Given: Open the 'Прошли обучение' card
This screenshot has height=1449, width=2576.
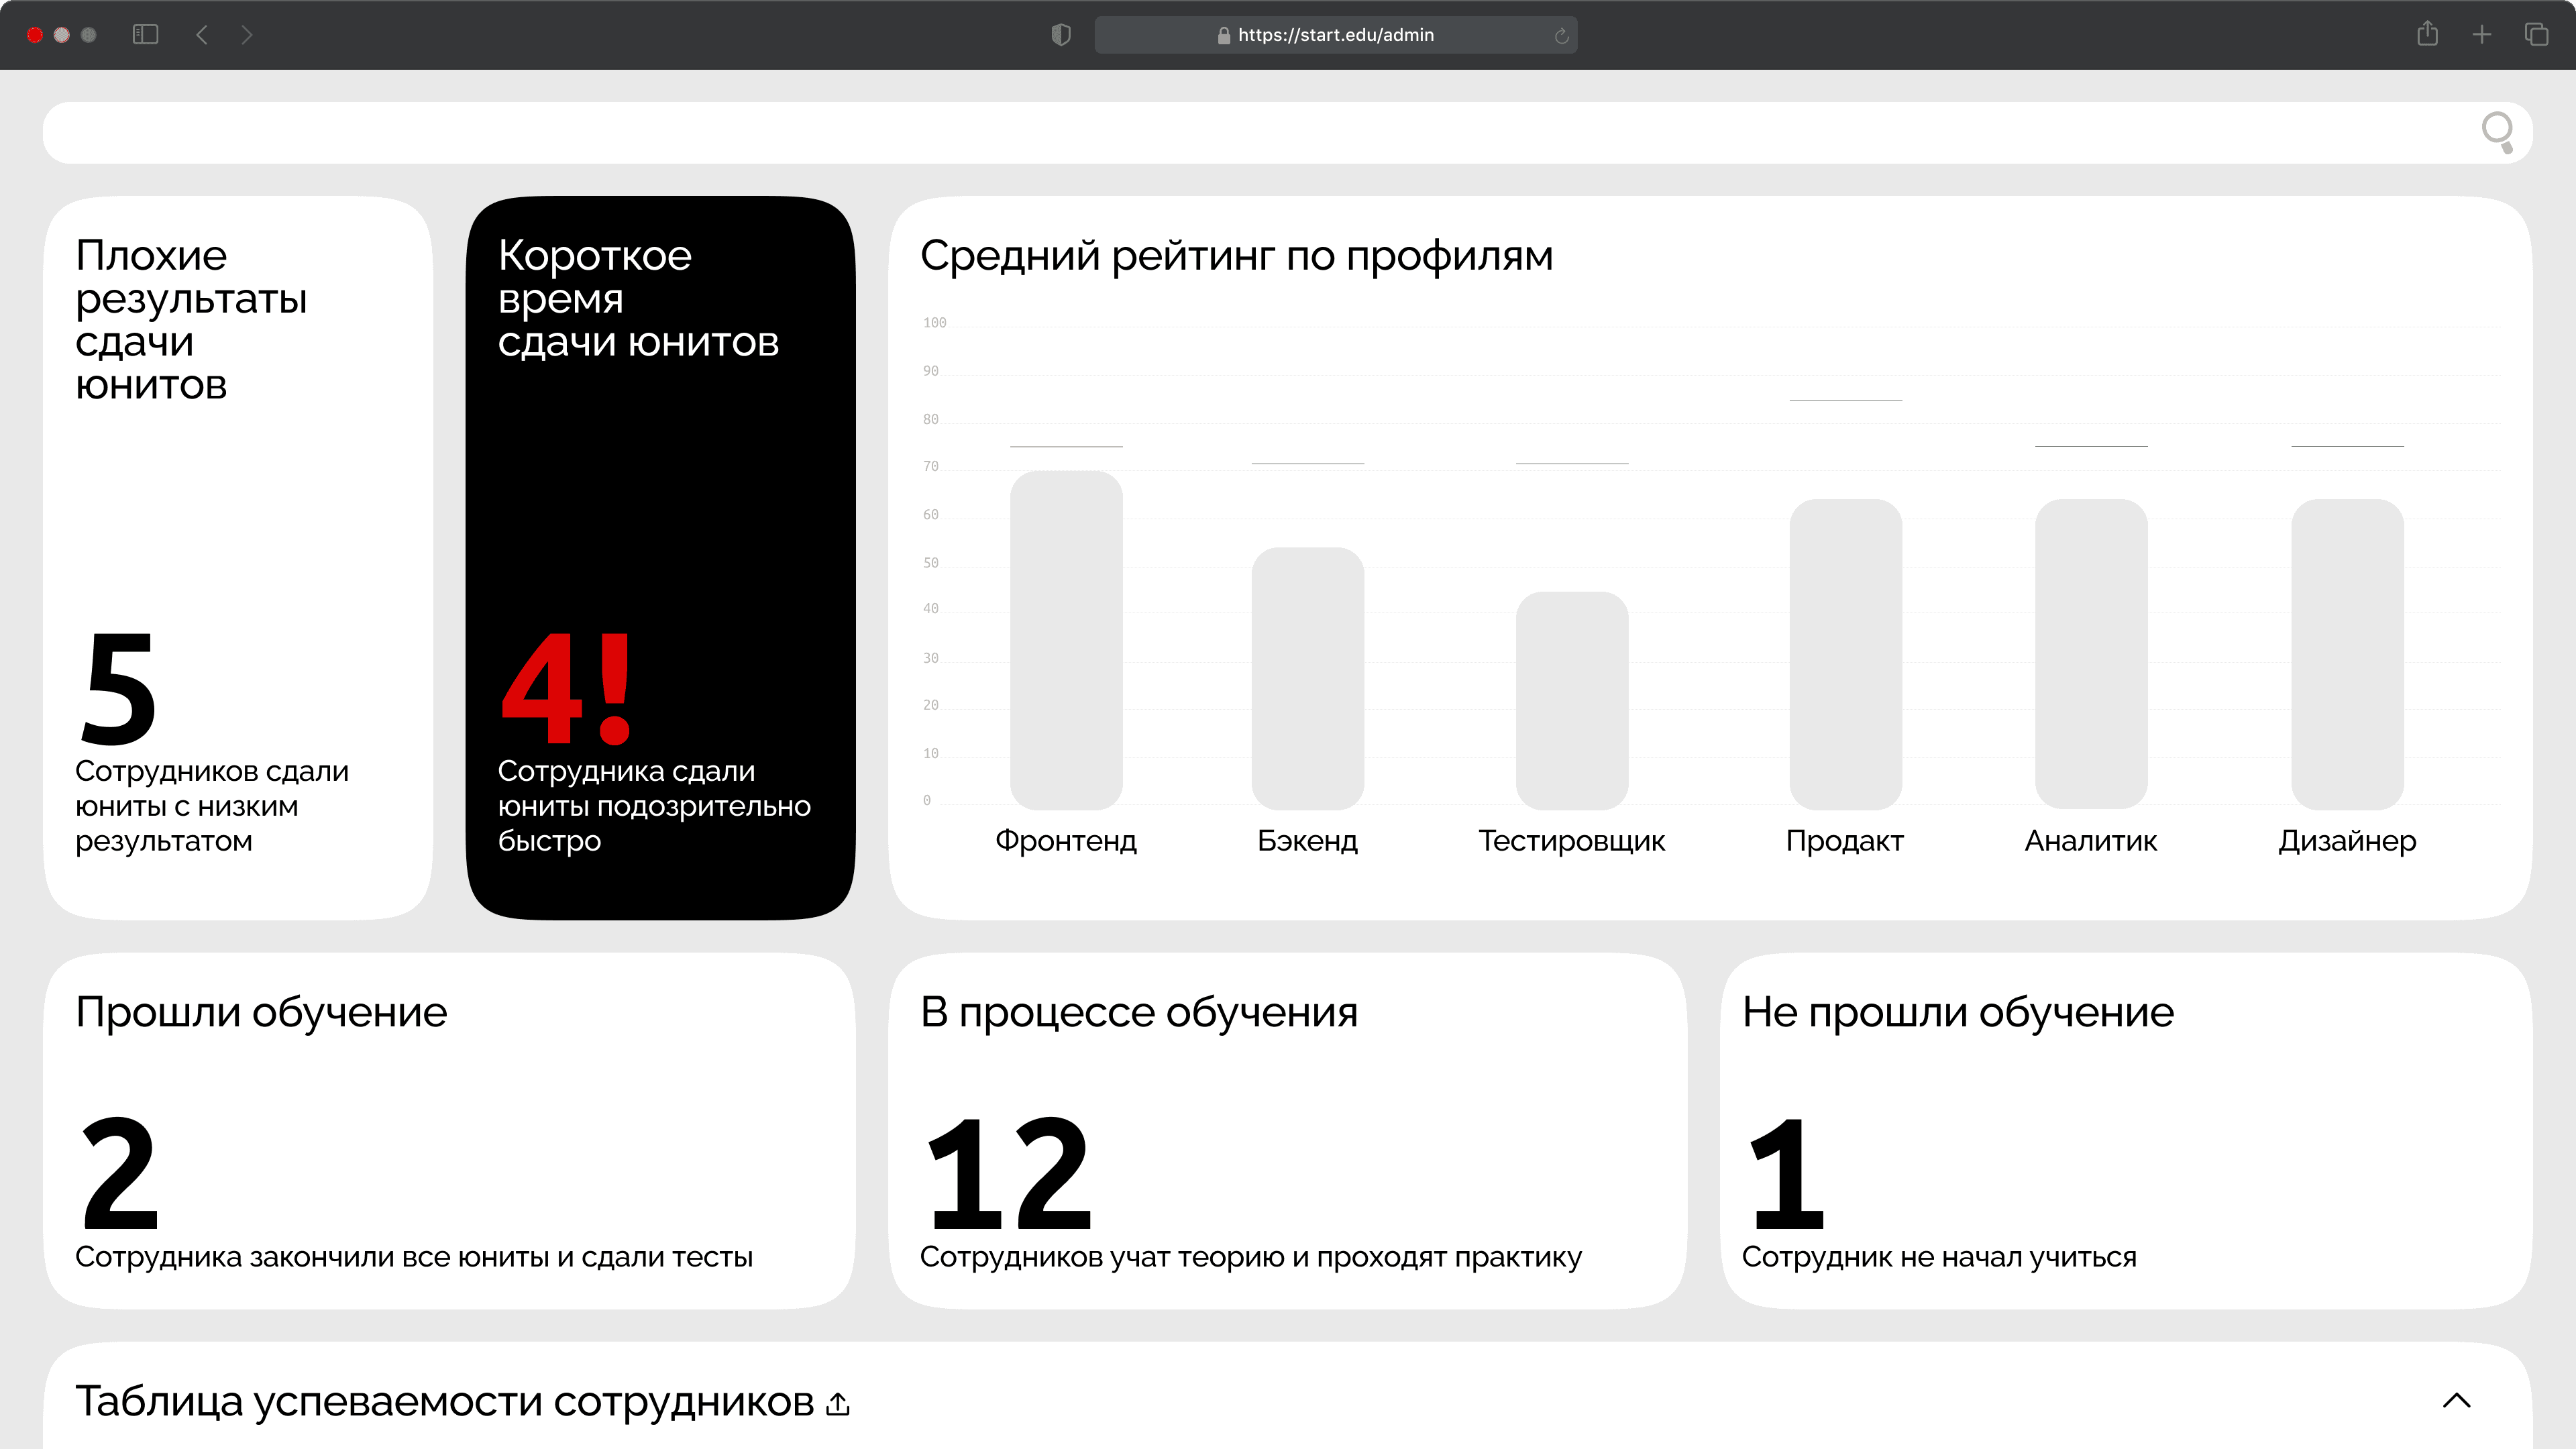Looking at the screenshot, I should pos(449,1130).
